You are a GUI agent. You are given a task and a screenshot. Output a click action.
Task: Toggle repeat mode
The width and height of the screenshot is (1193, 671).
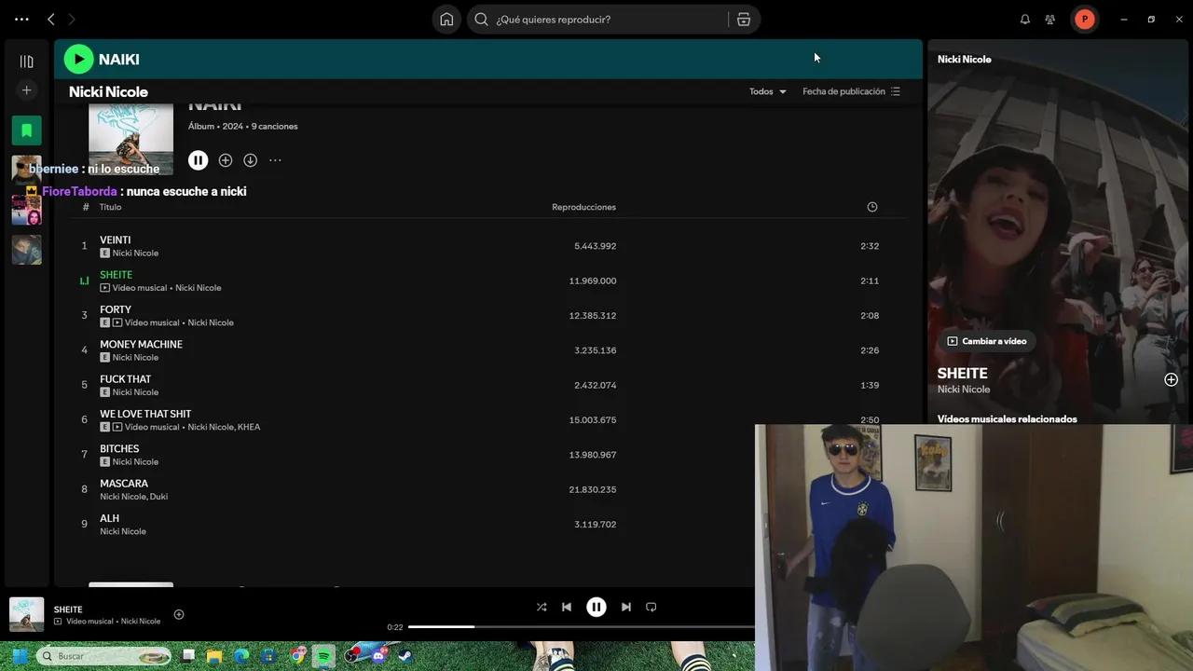[x=651, y=607]
